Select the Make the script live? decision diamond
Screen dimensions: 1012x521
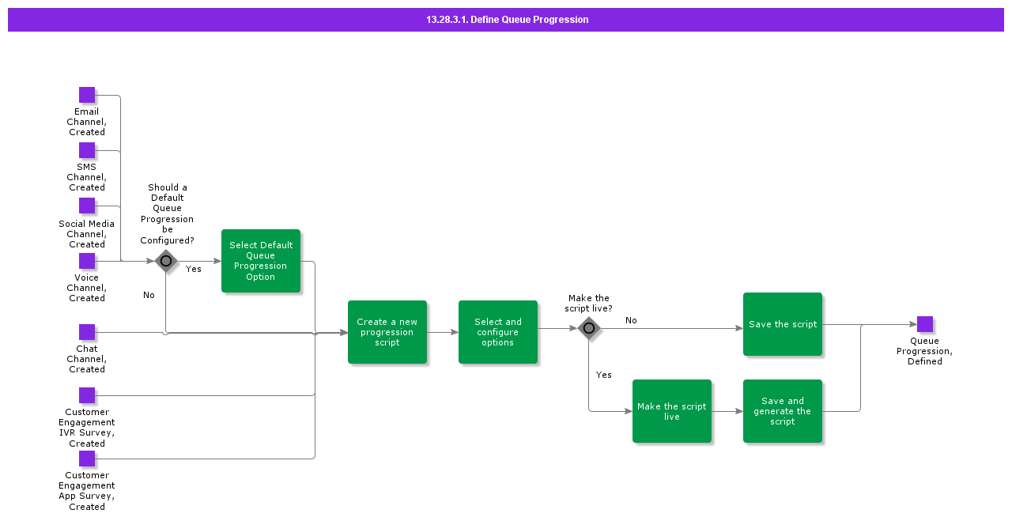(x=589, y=327)
